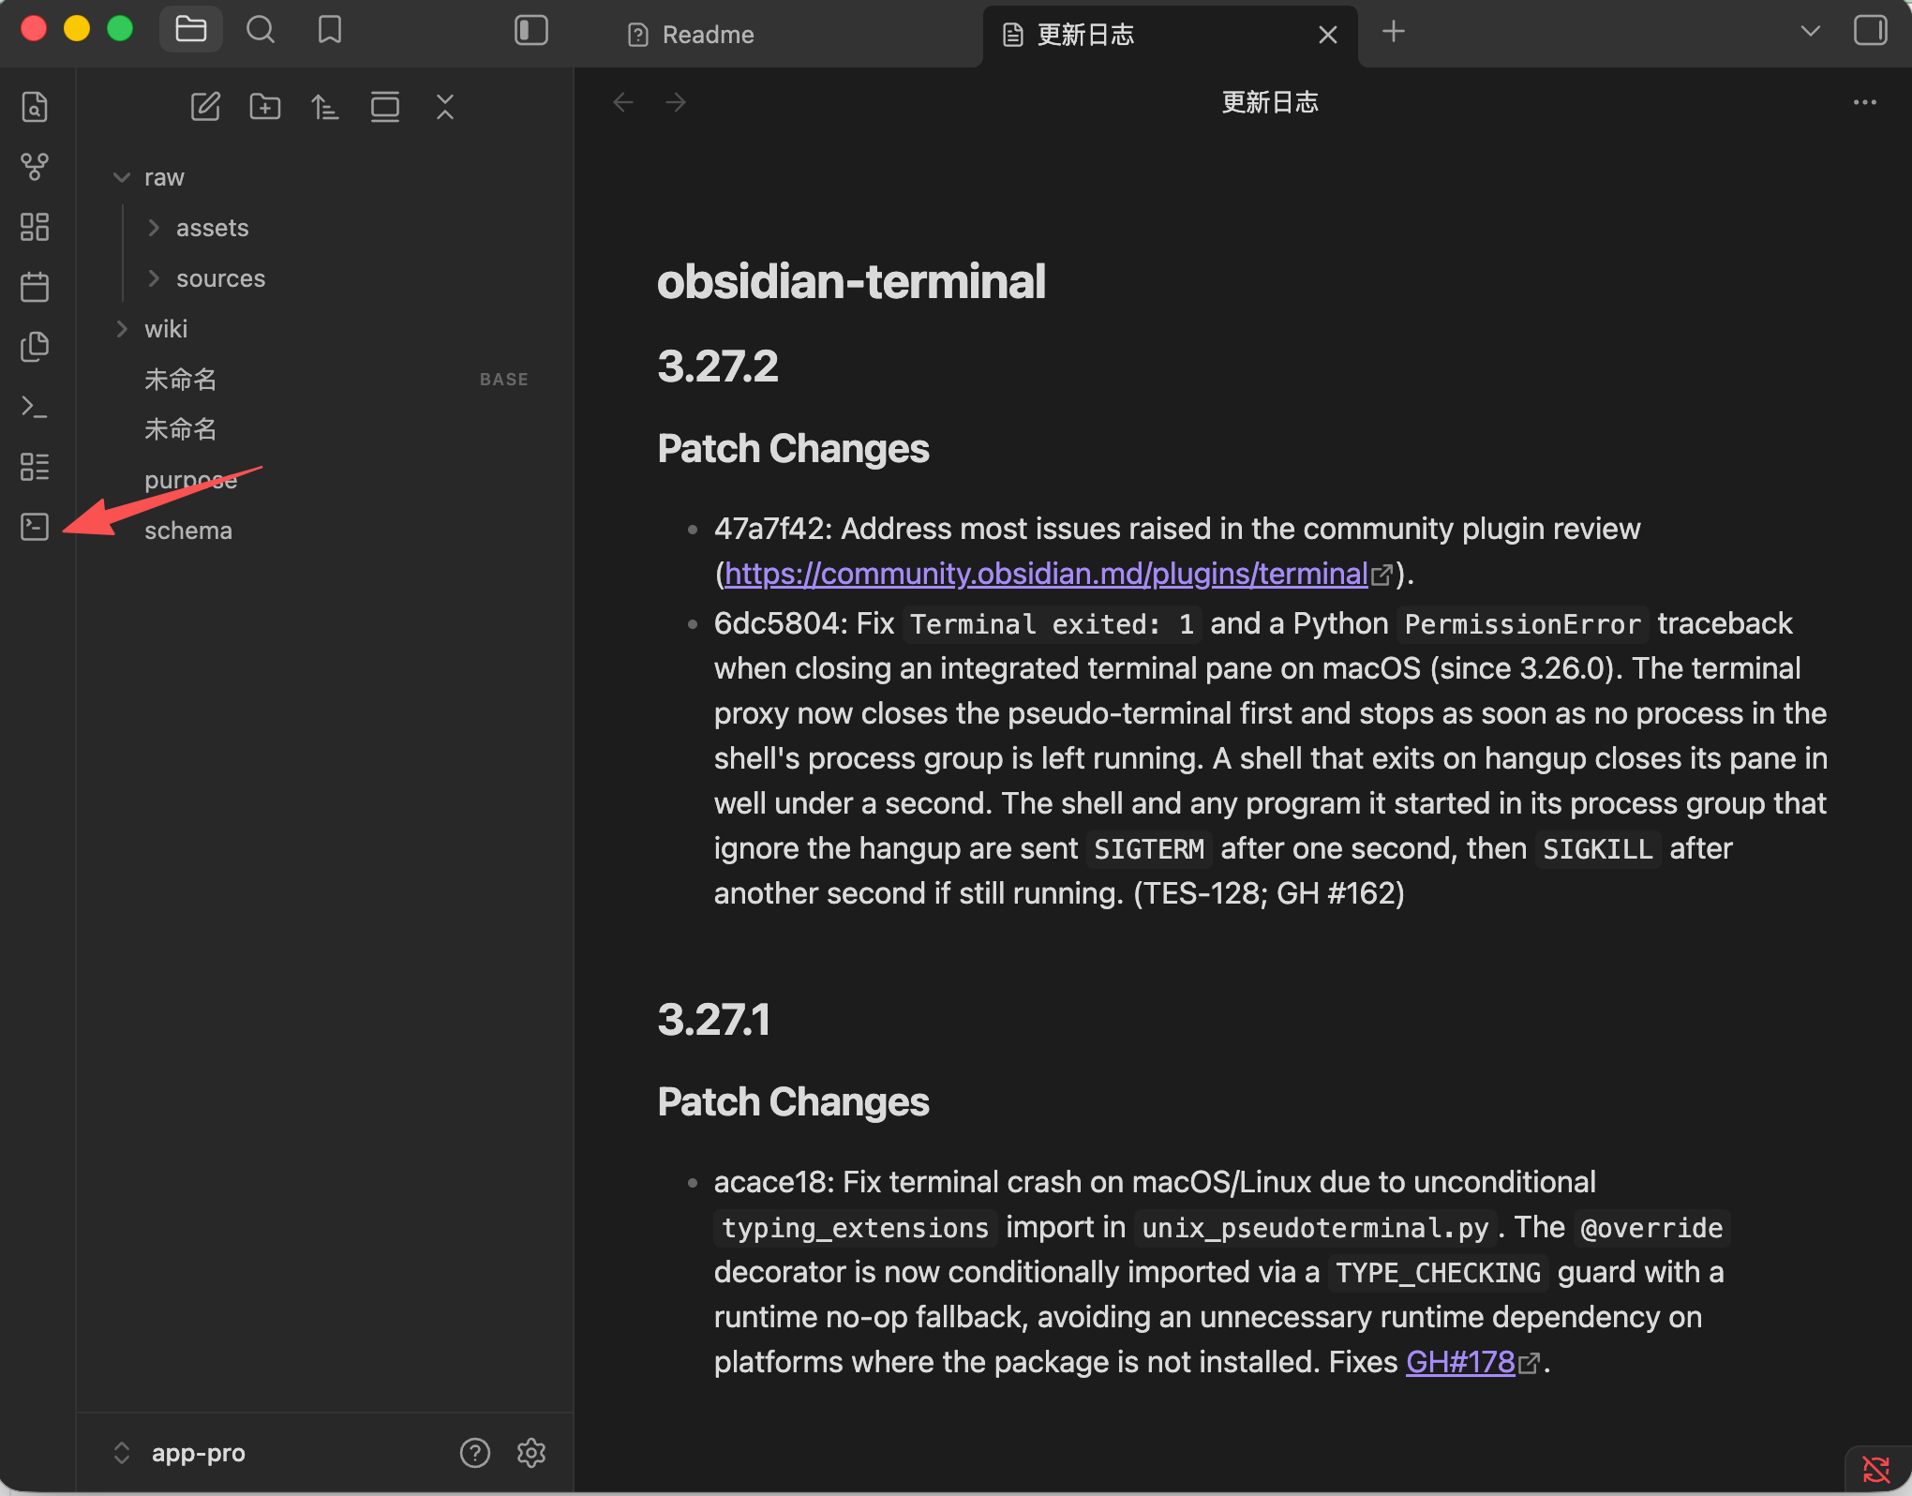The image size is (1912, 1496).
Task: Change sort order icon in explorer
Action: [325, 107]
